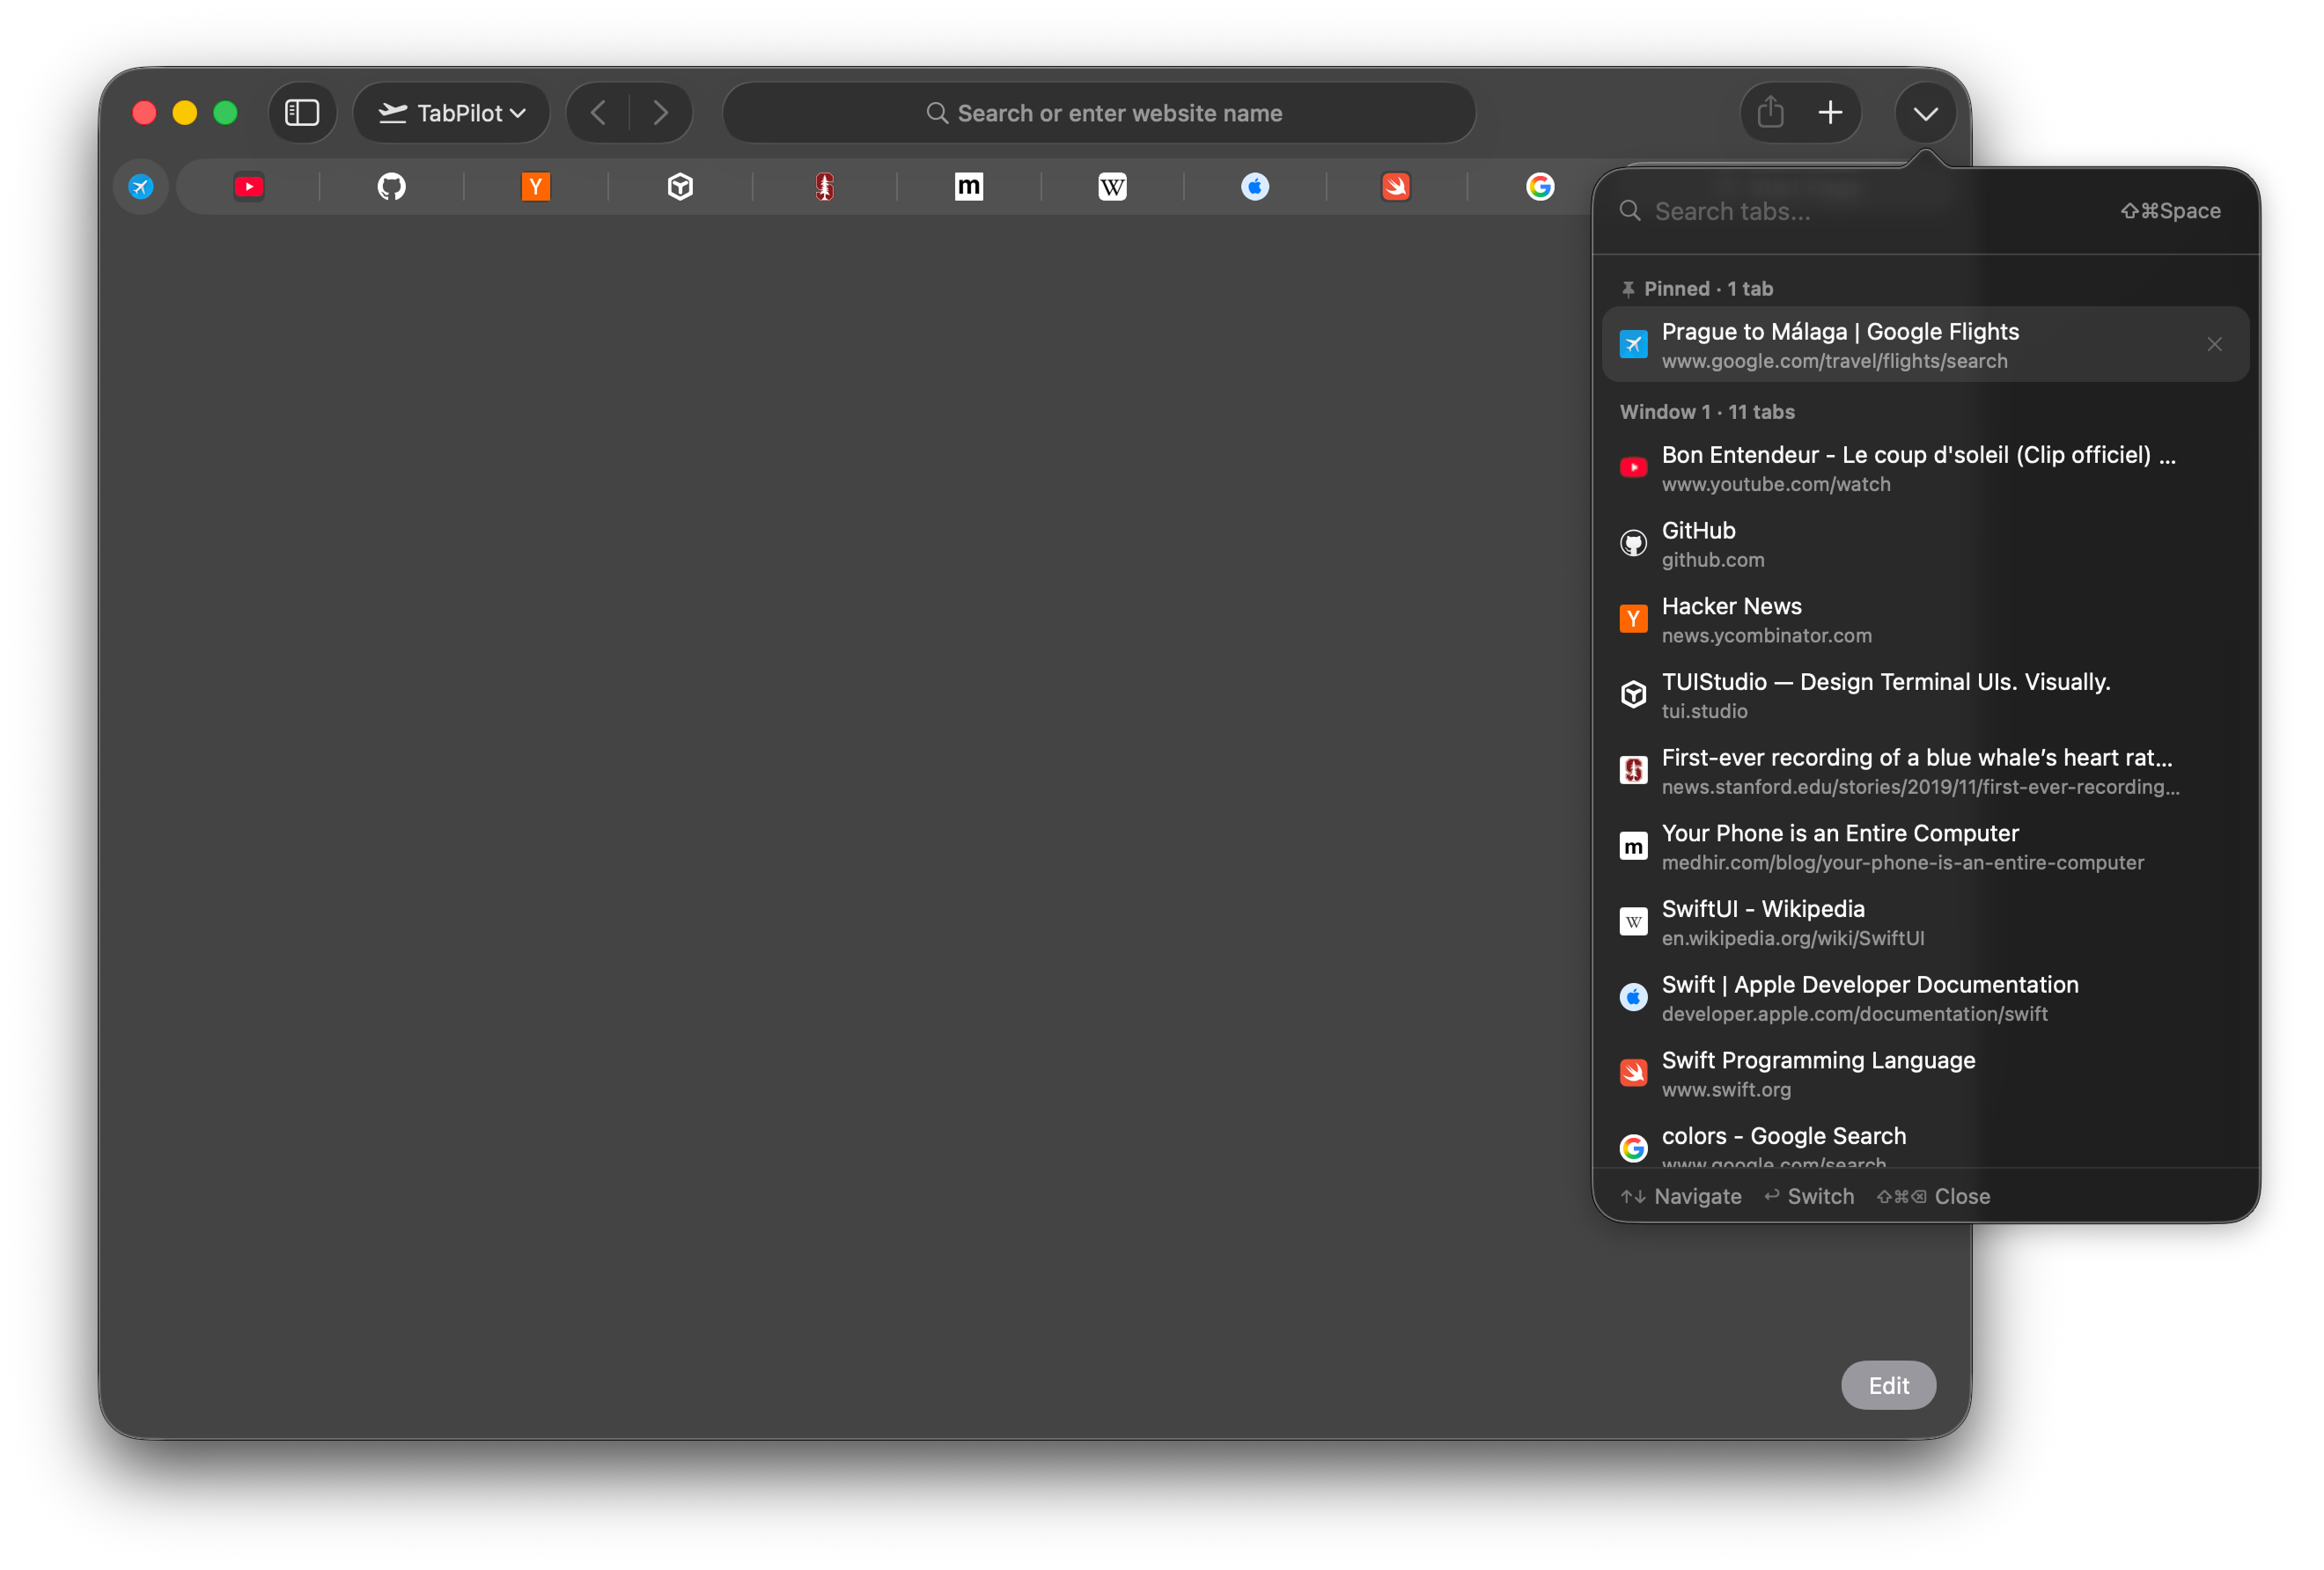Open Swift Programming Language row
The width and height of the screenshot is (2324, 1570).
[1925, 1073]
